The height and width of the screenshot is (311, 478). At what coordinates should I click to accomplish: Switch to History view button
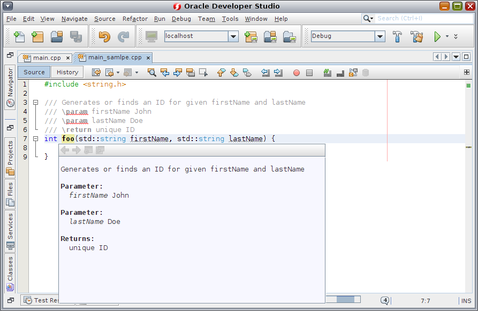tap(67, 73)
